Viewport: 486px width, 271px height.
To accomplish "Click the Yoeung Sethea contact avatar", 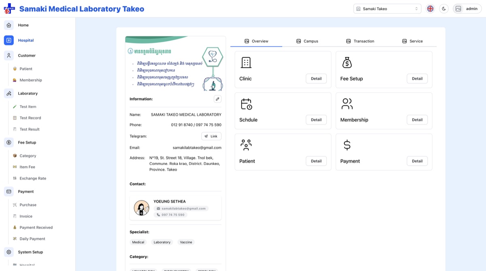I will (141, 208).
